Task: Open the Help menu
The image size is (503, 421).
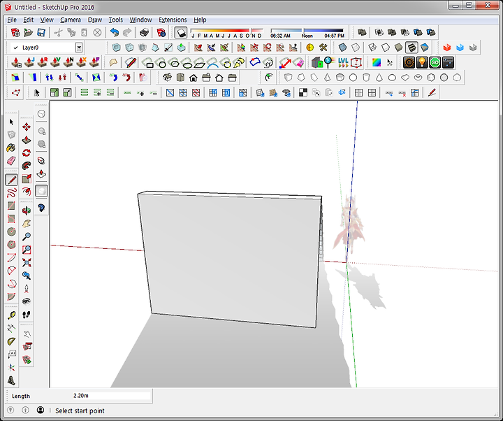Action: pyautogui.click(x=200, y=20)
